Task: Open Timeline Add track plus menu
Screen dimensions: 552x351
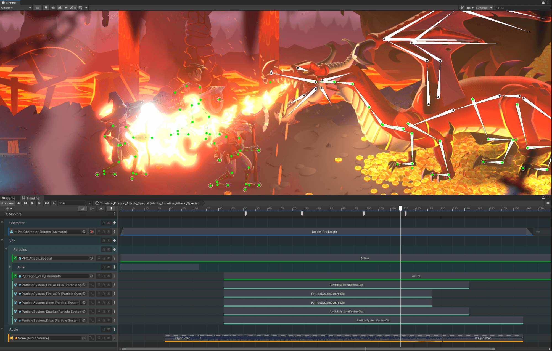Action: click(x=9, y=209)
